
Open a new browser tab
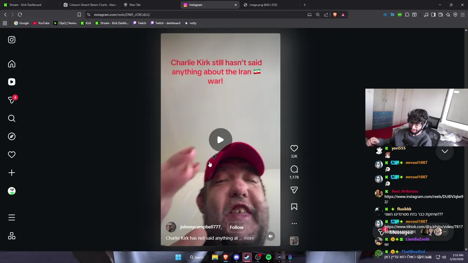305,5
